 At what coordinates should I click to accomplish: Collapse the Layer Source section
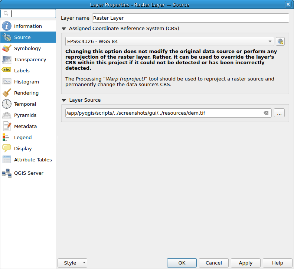pyautogui.click(x=64, y=100)
